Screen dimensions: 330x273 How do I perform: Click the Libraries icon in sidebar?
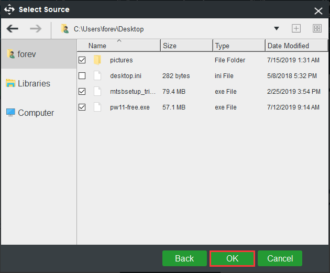click(10, 83)
